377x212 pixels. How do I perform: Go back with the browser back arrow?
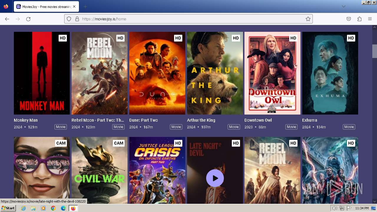point(7,19)
